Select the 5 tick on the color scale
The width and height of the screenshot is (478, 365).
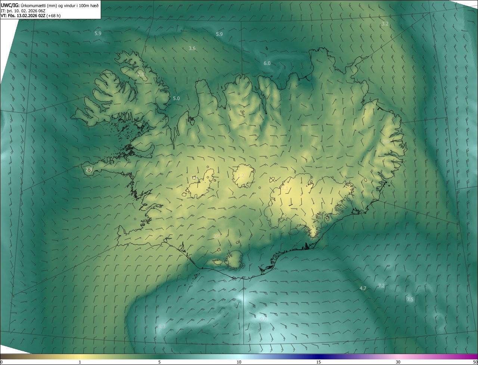(x=159, y=362)
